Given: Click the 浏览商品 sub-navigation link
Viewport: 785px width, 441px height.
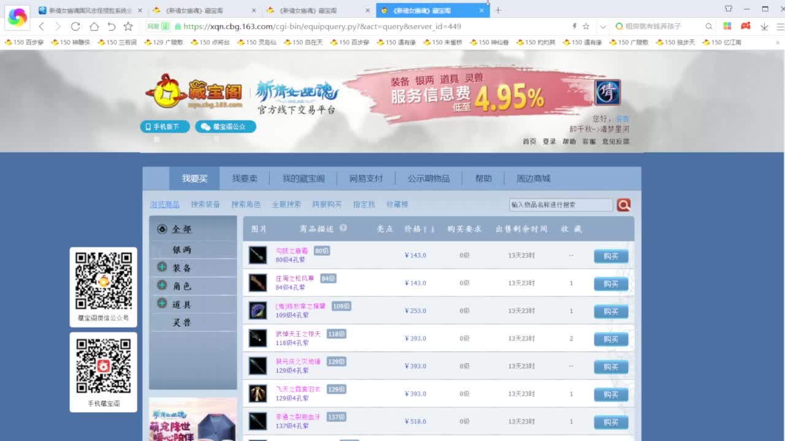Looking at the screenshot, I should pos(165,205).
